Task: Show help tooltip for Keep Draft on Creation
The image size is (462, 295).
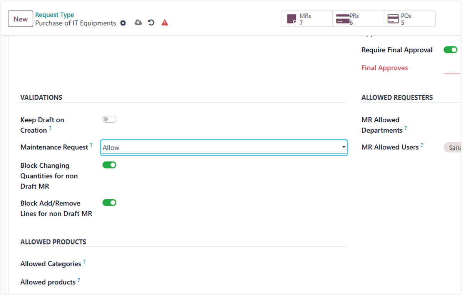Action: pyautogui.click(x=50, y=128)
